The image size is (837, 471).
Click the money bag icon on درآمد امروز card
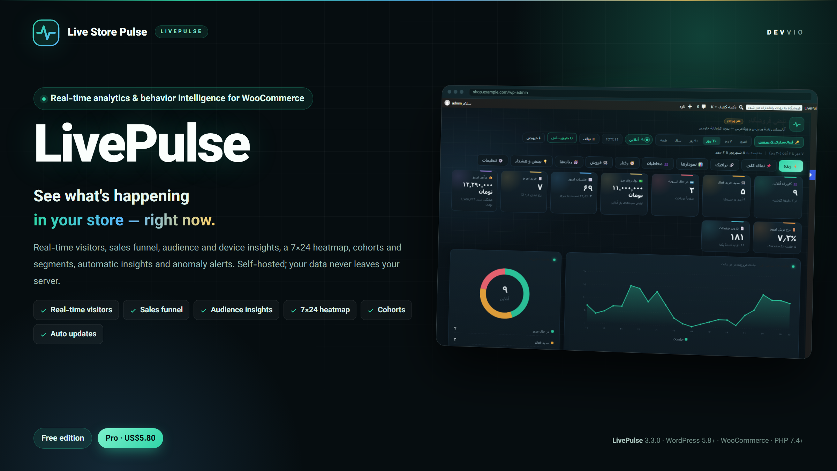[x=491, y=178]
